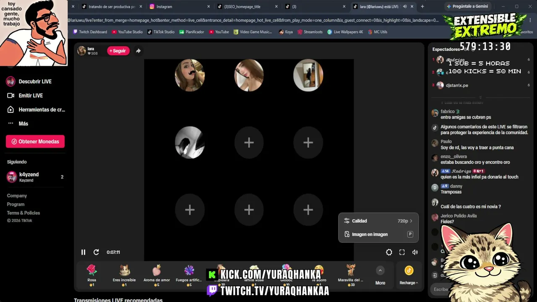Open the Koya bookmark

click(286, 32)
